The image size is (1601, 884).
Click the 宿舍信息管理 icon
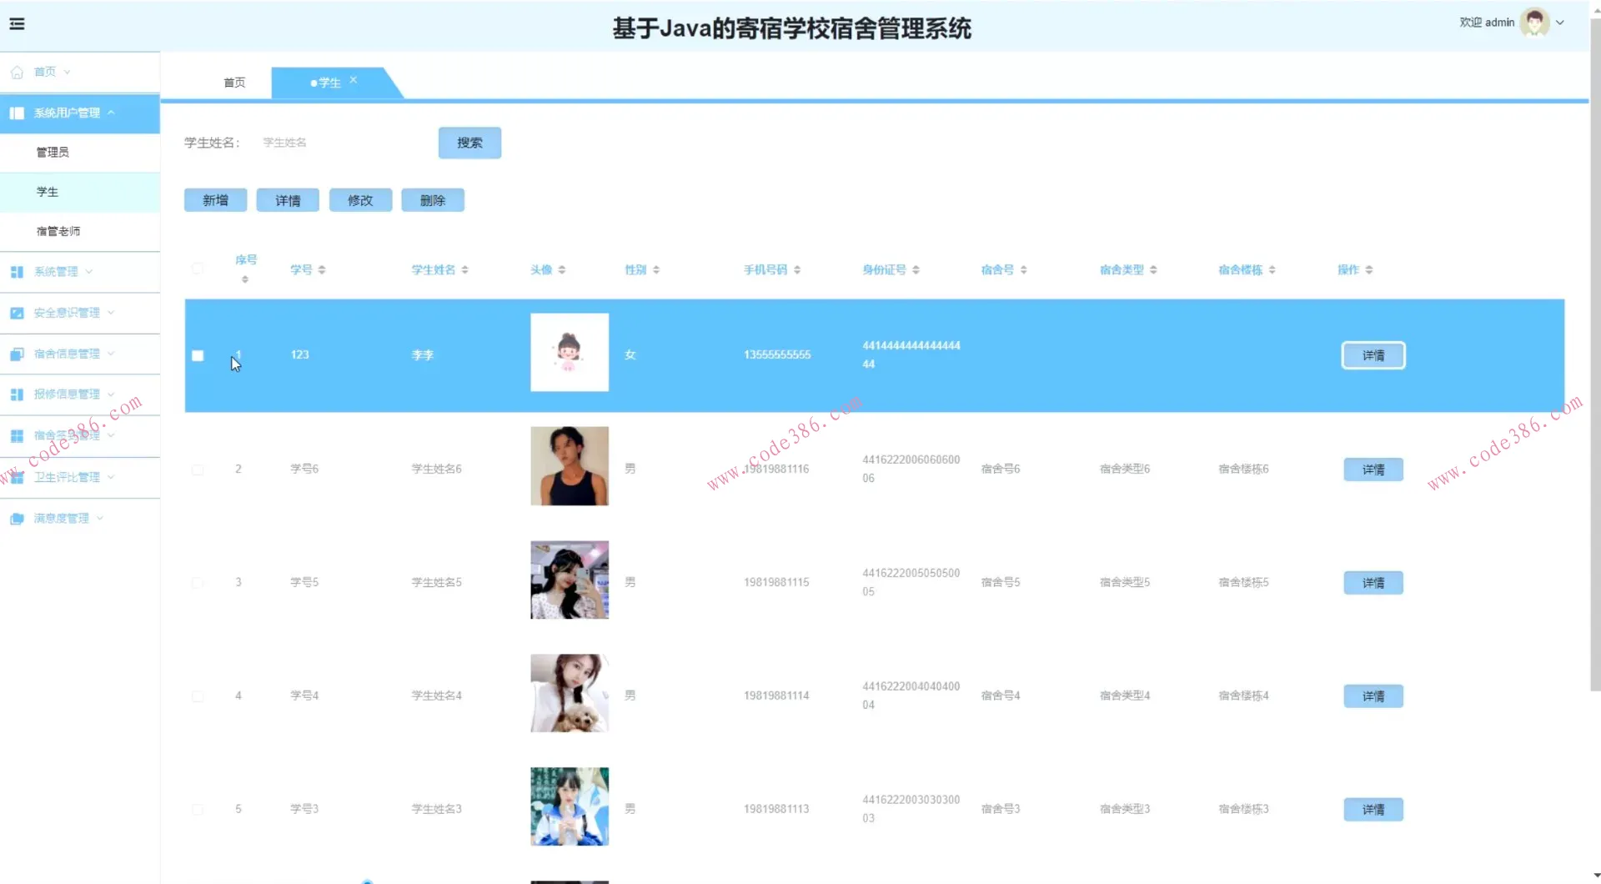17,353
